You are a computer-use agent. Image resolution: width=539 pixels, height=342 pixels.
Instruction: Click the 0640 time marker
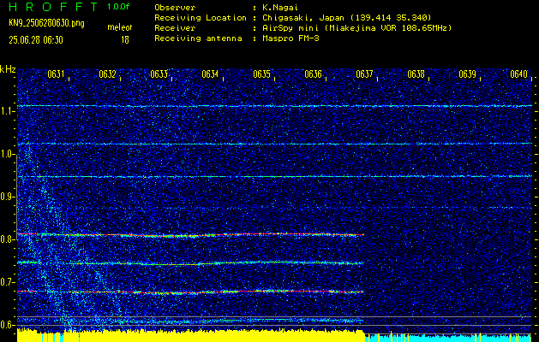coord(518,74)
